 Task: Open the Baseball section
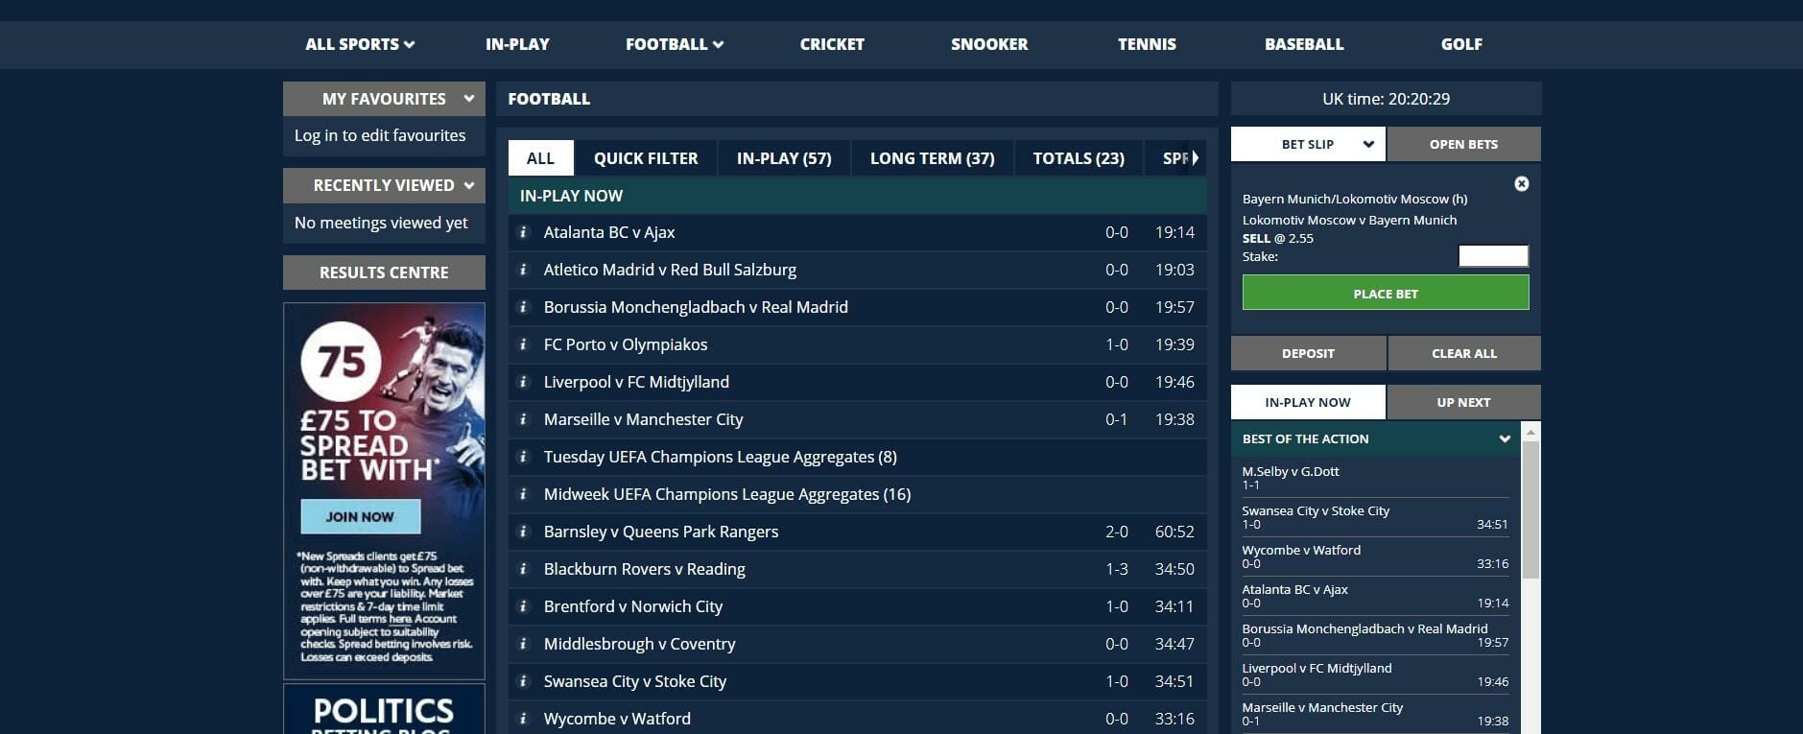tap(1304, 44)
